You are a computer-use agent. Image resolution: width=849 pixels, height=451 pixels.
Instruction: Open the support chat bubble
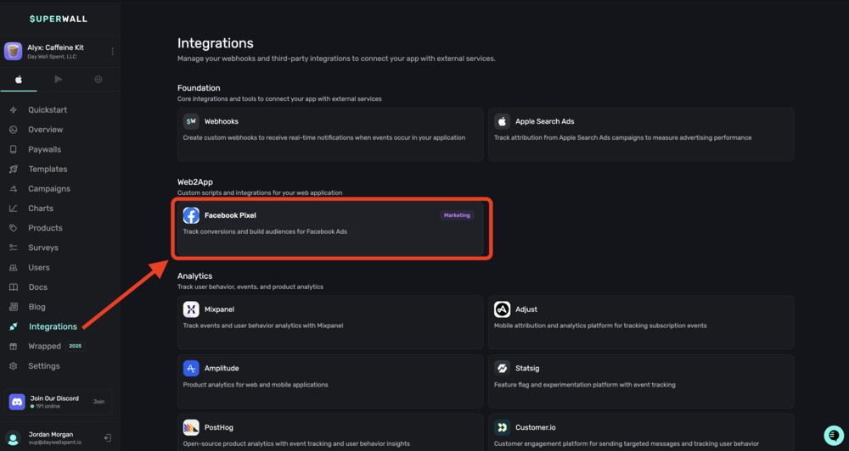click(x=832, y=434)
